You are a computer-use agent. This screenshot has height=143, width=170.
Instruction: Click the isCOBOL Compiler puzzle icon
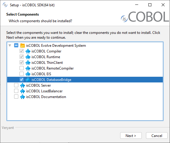tap(28, 51)
